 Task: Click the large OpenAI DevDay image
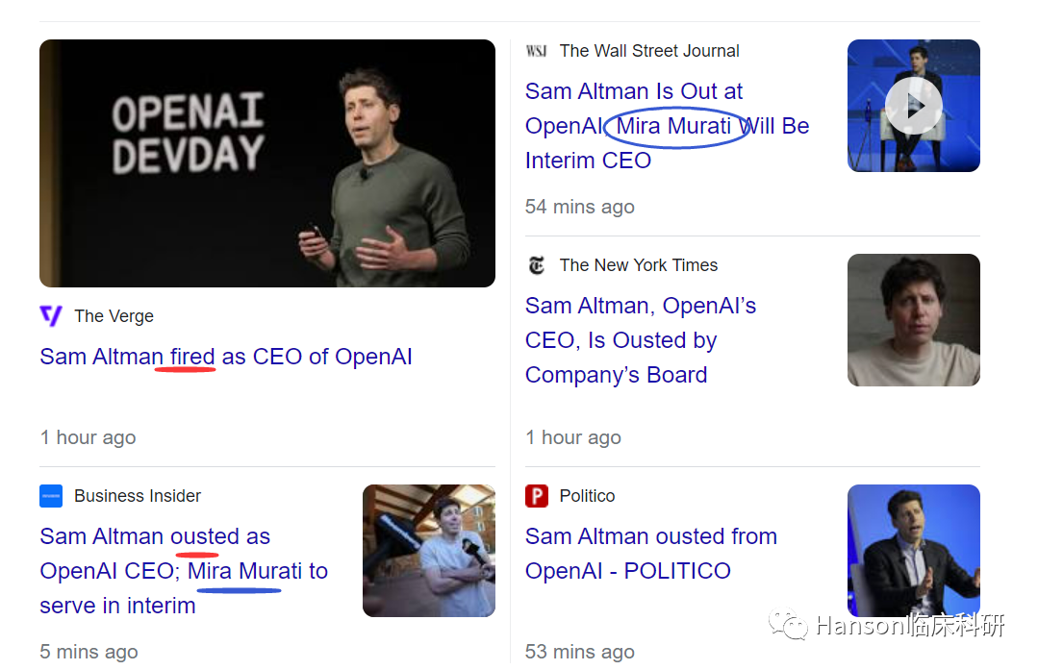coord(267,163)
